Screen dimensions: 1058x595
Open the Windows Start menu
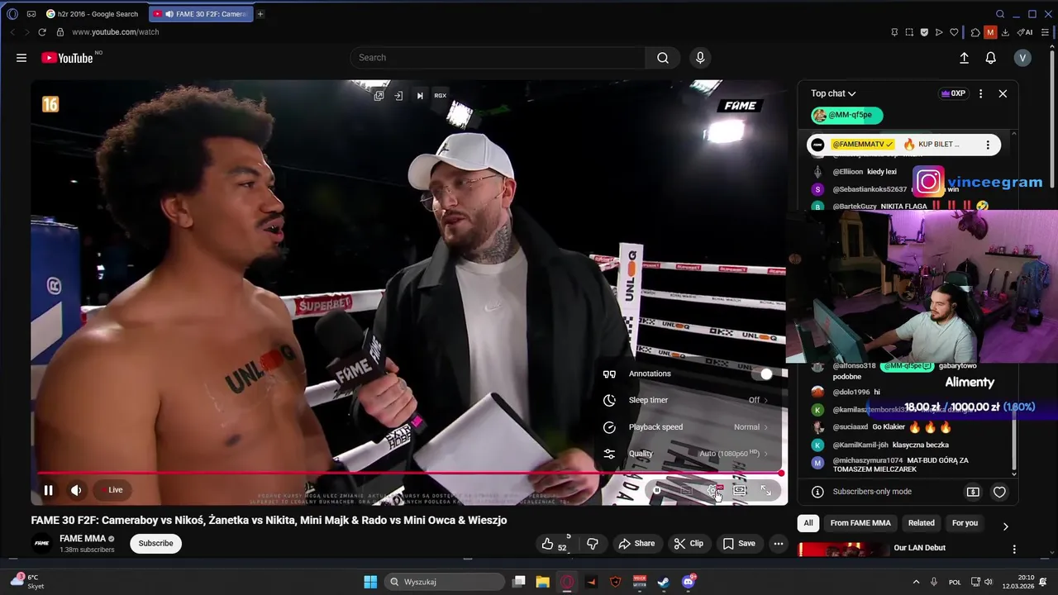coord(370,582)
